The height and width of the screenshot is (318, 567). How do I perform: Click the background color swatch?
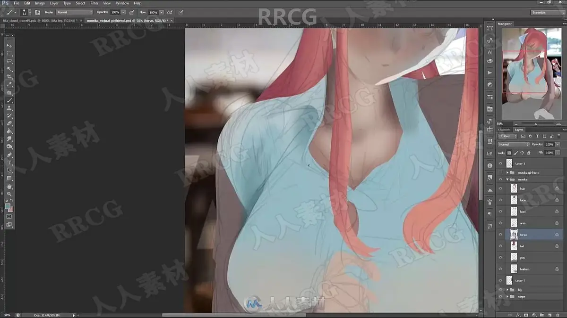click(11, 209)
